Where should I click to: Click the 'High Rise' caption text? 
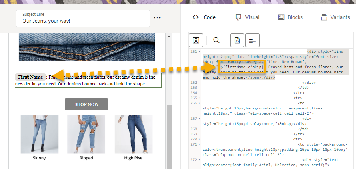(133, 158)
